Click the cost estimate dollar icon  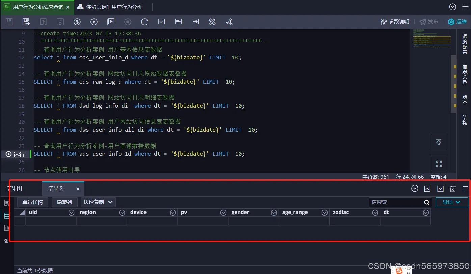(77, 22)
